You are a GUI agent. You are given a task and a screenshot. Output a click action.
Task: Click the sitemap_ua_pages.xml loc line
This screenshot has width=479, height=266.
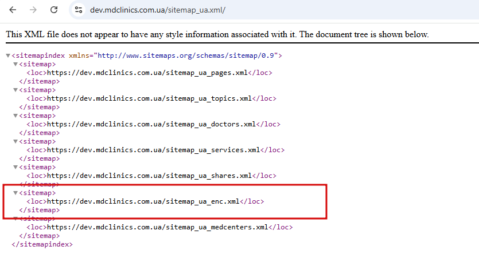(149, 73)
